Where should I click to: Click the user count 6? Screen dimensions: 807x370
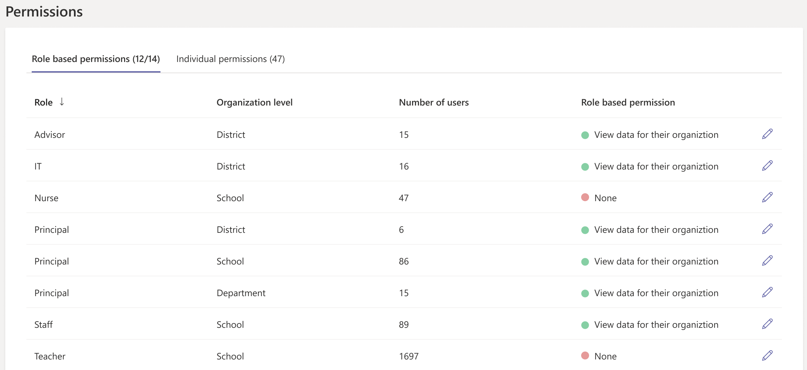402,230
